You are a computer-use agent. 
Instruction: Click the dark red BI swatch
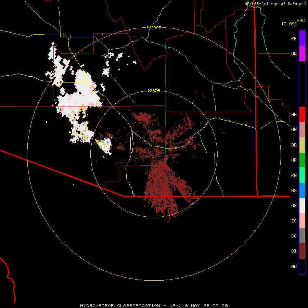pyautogui.click(x=302, y=251)
